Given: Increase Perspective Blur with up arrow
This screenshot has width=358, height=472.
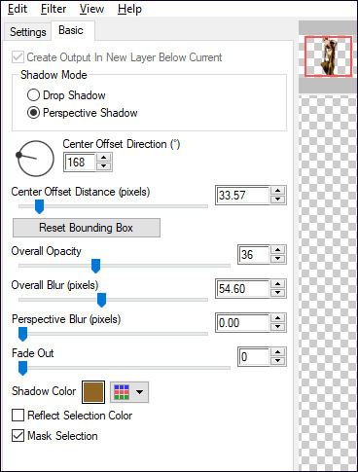Looking at the screenshot, I should coord(278,318).
